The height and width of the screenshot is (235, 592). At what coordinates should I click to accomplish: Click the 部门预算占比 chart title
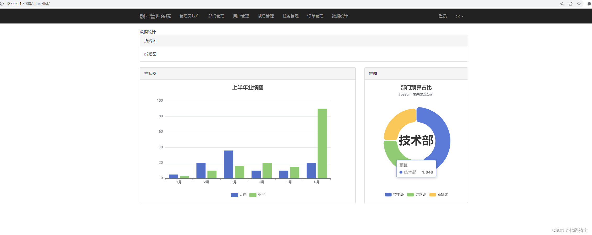click(416, 88)
